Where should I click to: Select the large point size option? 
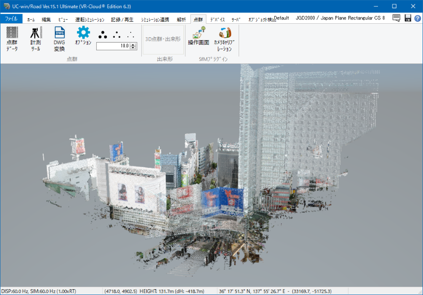click(103, 35)
